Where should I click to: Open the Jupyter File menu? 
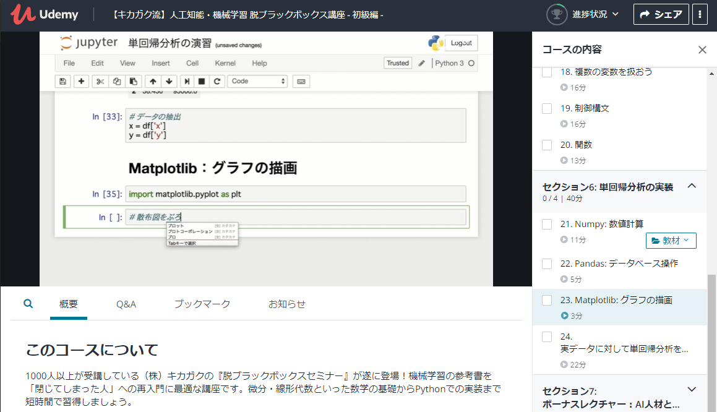(69, 63)
